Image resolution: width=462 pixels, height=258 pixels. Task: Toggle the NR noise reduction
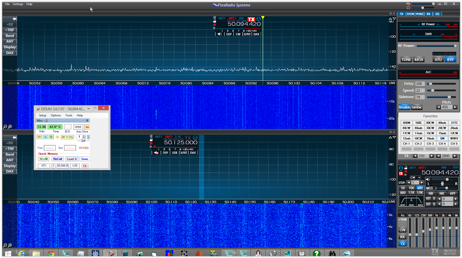[441, 193]
